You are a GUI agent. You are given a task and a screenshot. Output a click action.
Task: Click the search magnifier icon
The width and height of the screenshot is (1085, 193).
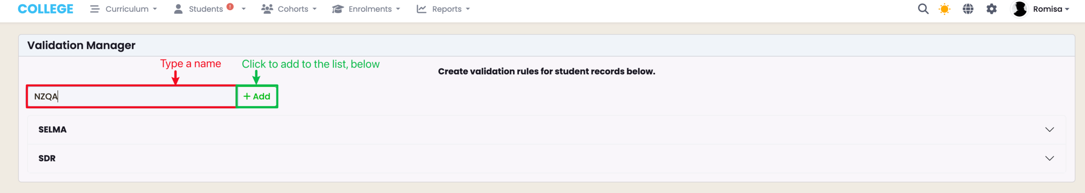923,9
